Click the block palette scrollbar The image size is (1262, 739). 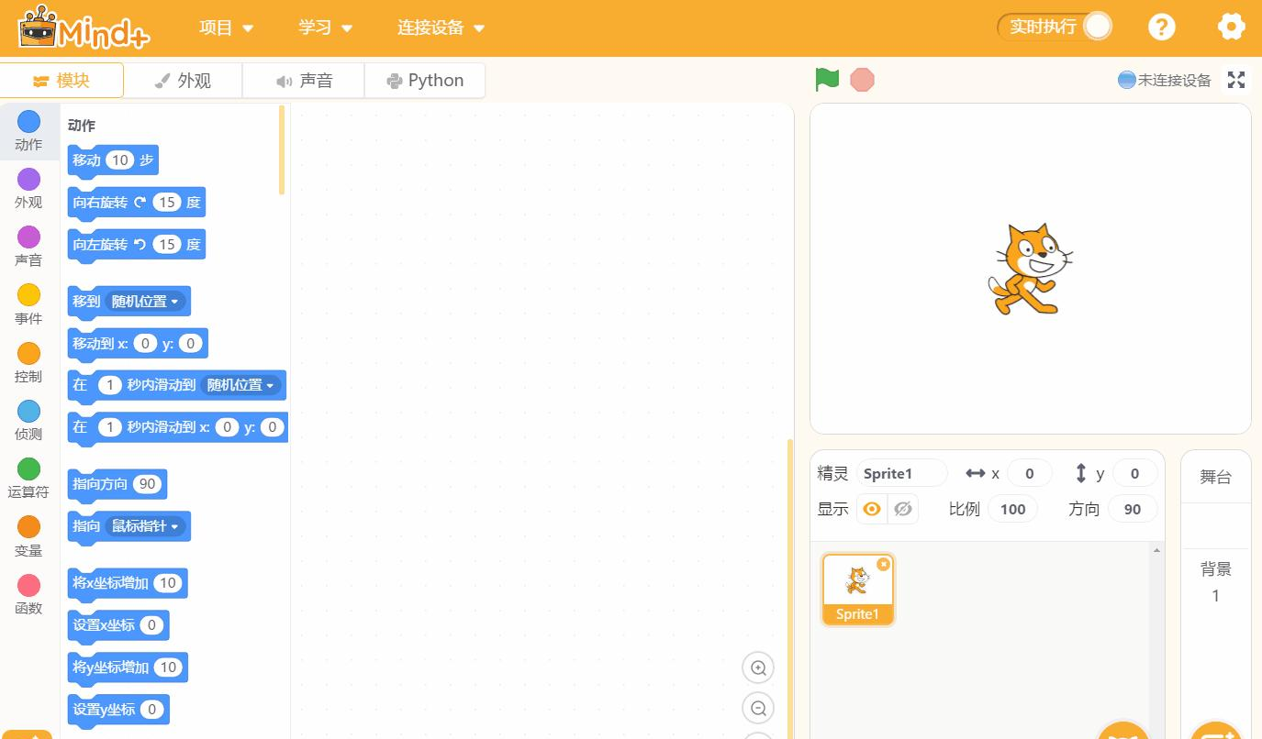[282, 149]
